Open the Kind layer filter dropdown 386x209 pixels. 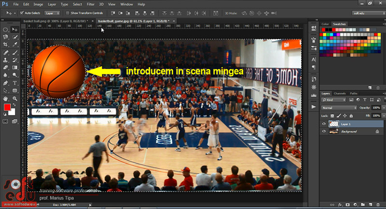click(333, 100)
